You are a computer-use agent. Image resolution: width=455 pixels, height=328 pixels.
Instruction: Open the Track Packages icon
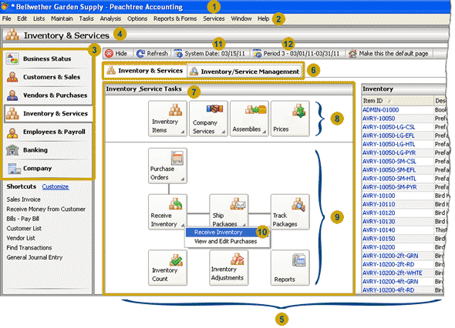(290, 212)
